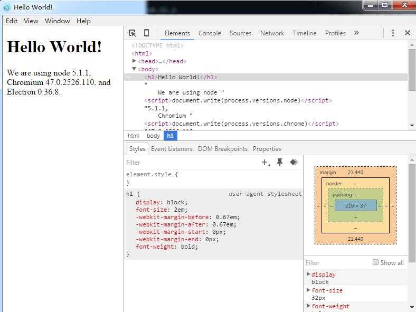Click the border label in box model
This screenshot has width=416, height=312.
coord(334,184)
